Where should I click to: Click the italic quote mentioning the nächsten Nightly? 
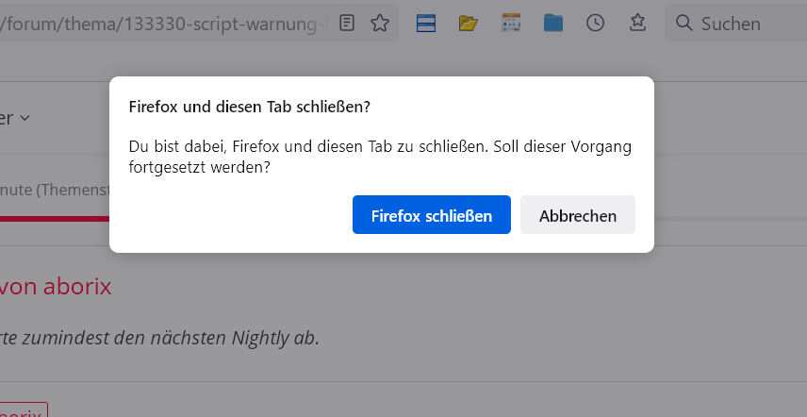pos(160,337)
